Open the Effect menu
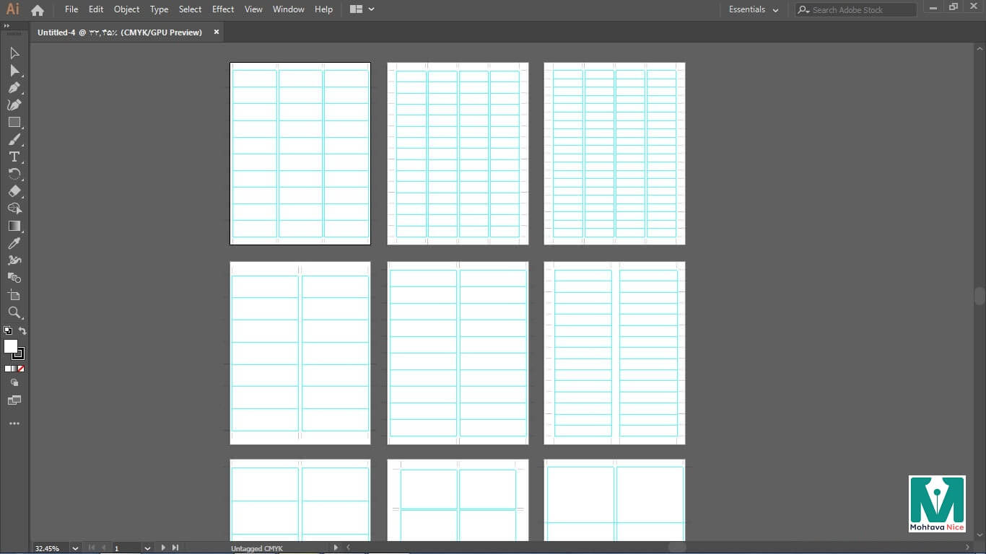Viewport: 986px width, 554px height. pos(223,9)
